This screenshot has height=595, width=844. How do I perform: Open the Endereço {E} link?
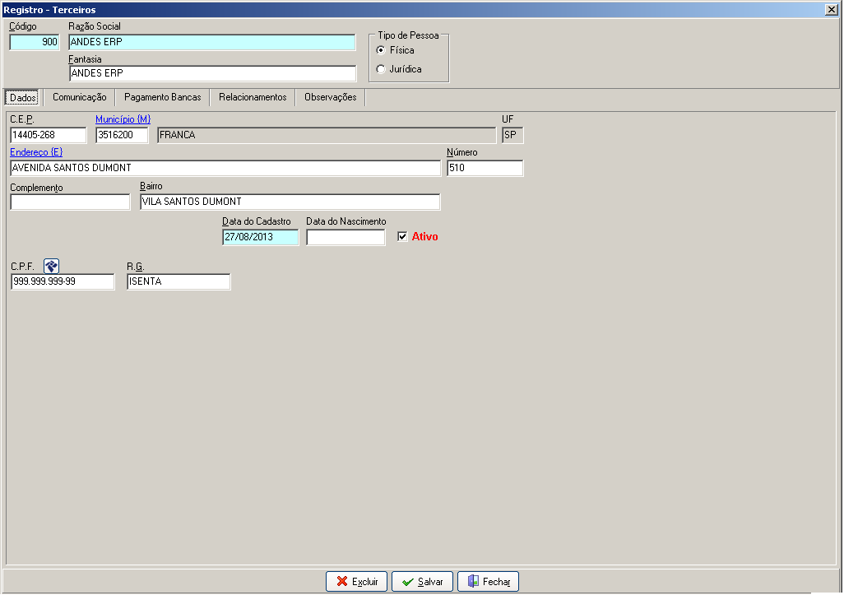[x=36, y=152]
